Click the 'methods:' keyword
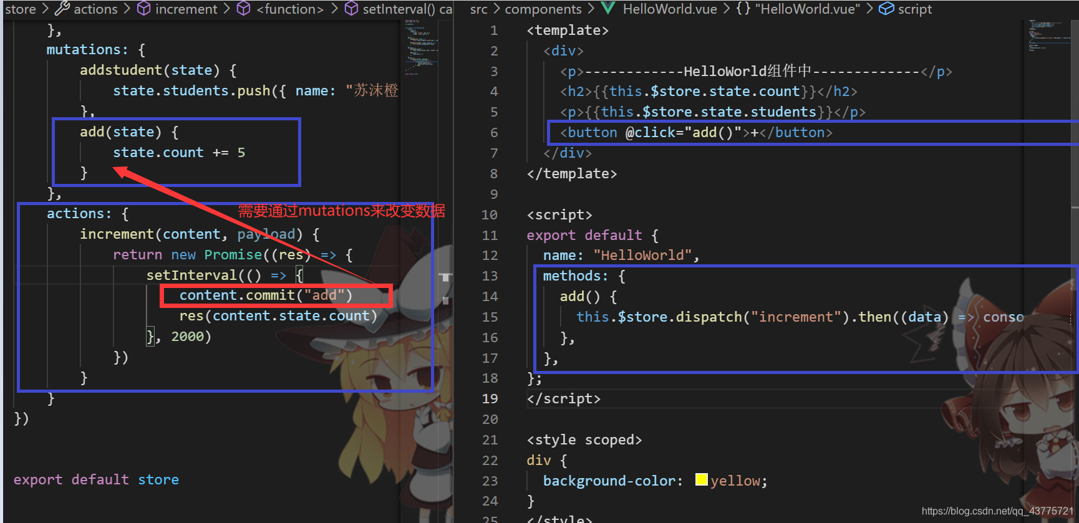Image resolution: width=1079 pixels, height=523 pixels. [x=576, y=276]
